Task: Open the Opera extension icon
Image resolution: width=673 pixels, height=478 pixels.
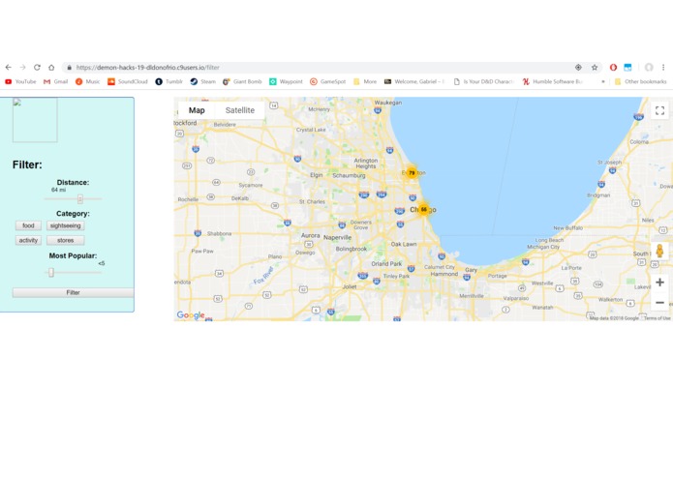Action: pos(613,68)
